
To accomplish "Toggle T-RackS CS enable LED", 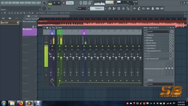I will [x=173, y=35].
